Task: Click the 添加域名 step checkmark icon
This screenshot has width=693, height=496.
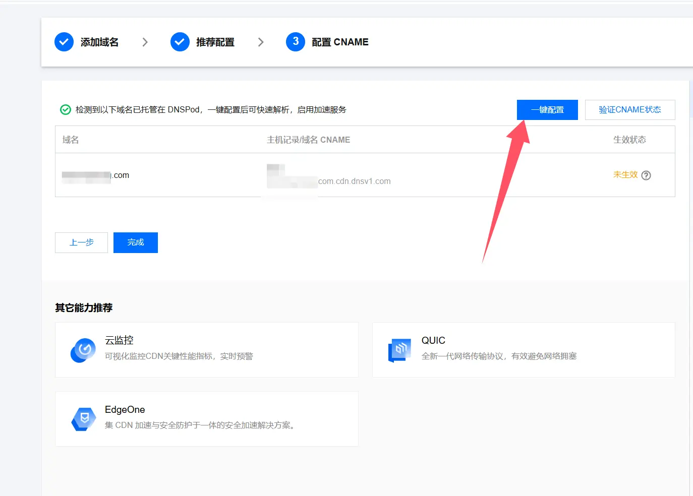Action: pyautogui.click(x=64, y=42)
